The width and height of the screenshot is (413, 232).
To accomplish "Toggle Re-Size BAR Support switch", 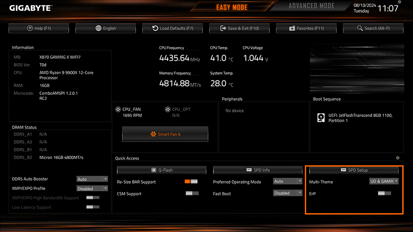I will (191, 181).
